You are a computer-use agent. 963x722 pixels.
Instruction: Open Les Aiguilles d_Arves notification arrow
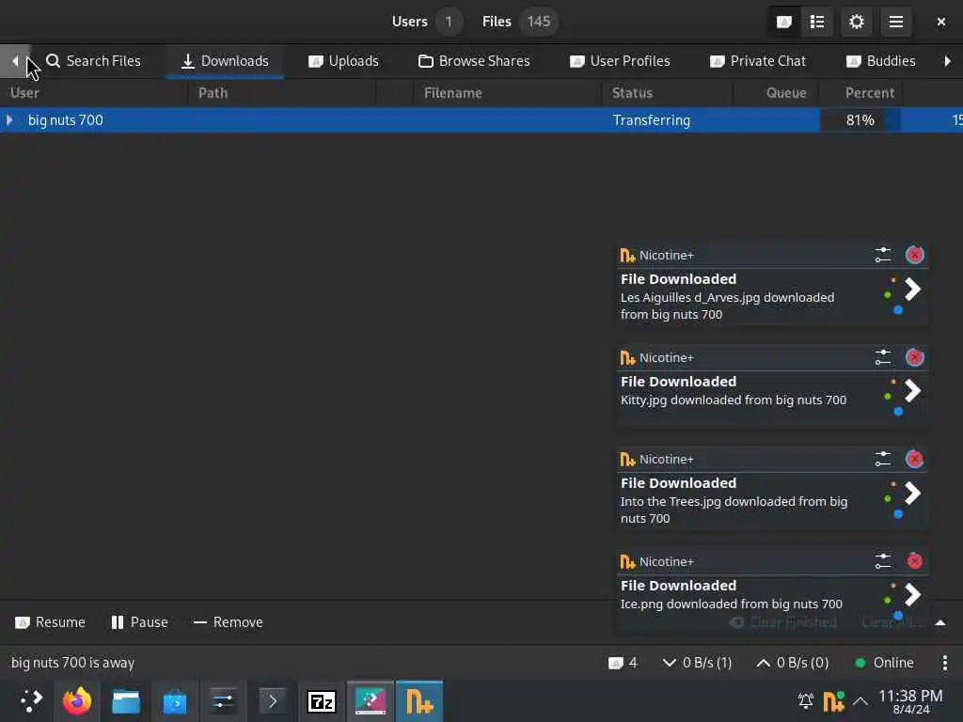912,290
